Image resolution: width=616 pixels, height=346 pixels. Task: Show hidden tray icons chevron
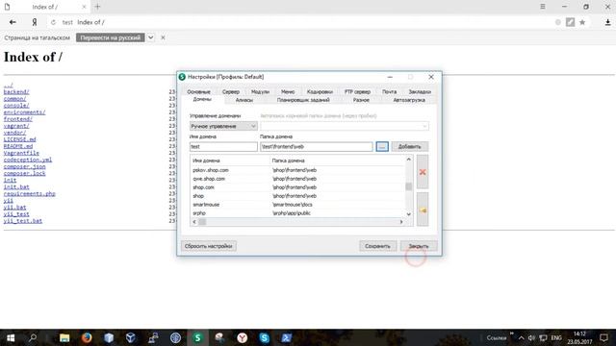521,337
